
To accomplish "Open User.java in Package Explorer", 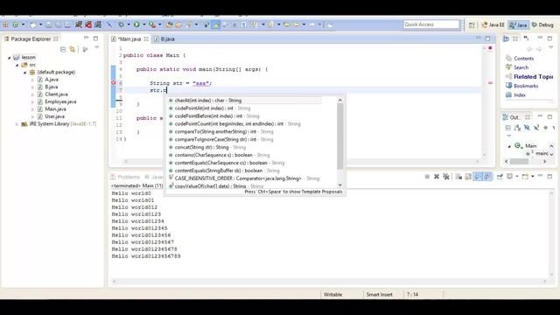I will (54, 116).
